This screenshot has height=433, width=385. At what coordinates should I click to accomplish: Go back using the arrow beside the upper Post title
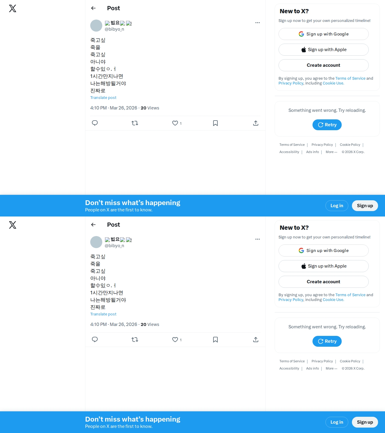tap(93, 8)
